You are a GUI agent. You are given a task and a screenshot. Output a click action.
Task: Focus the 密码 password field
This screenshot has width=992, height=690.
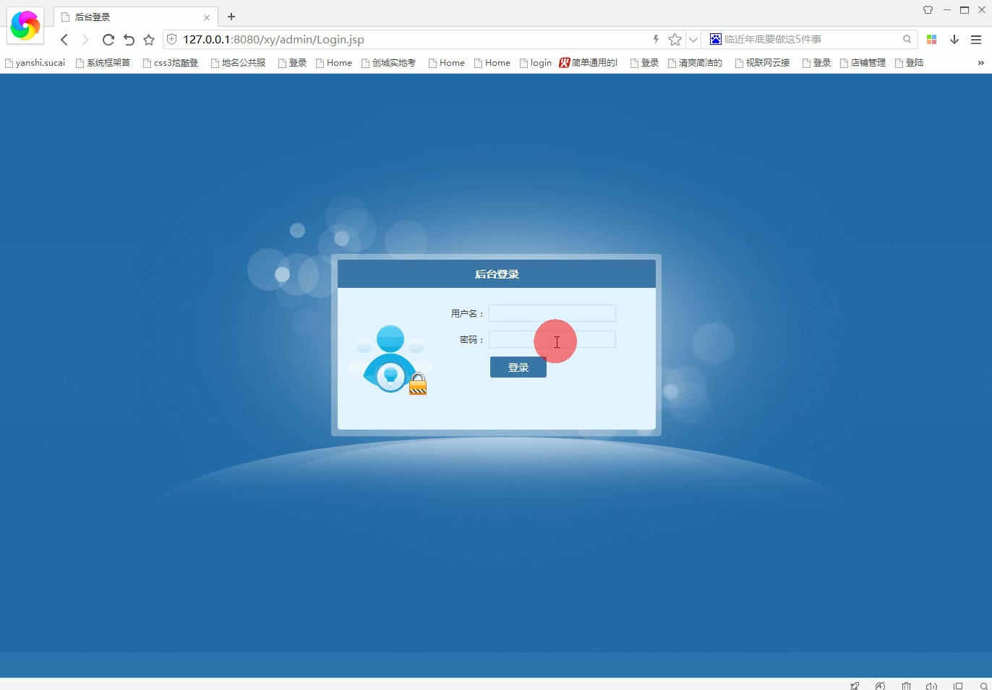point(552,339)
